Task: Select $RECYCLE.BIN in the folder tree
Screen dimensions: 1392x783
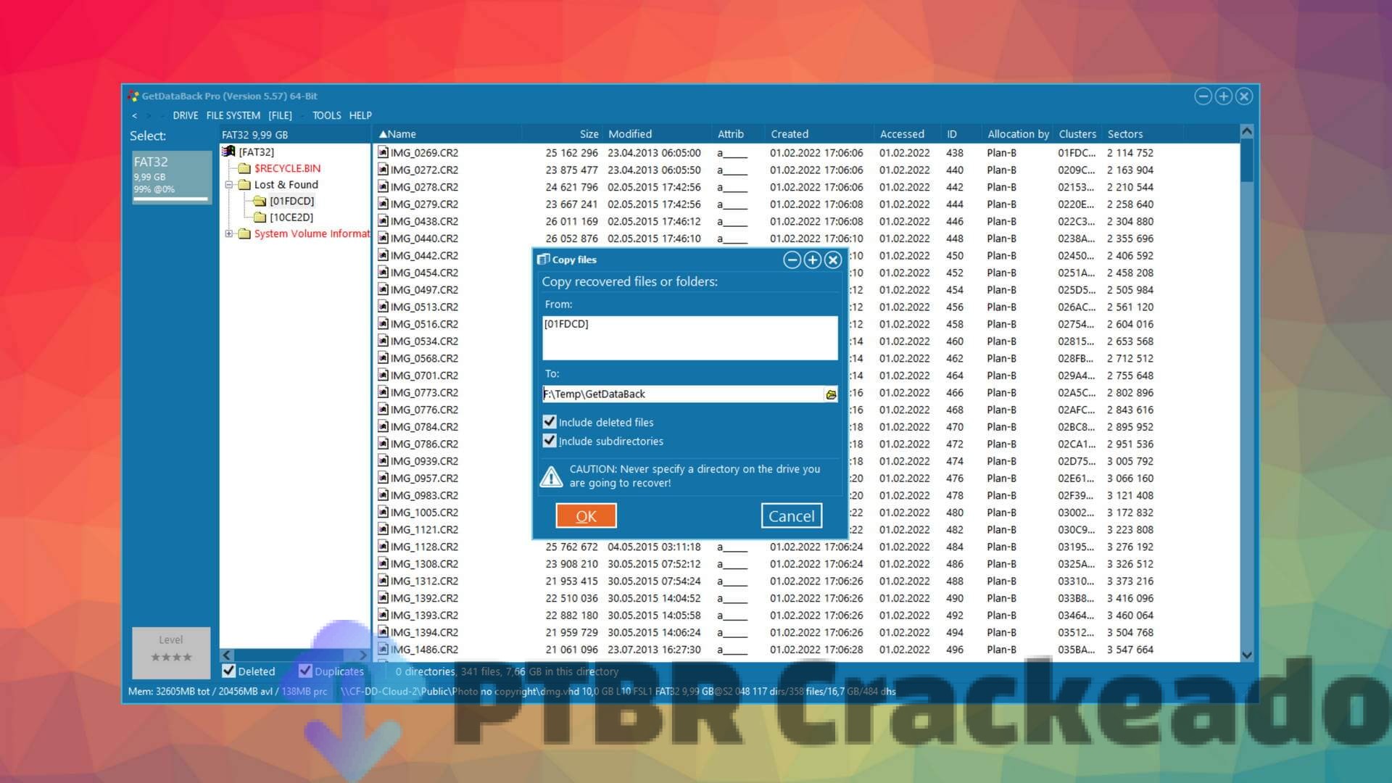Action: point(287,168)
